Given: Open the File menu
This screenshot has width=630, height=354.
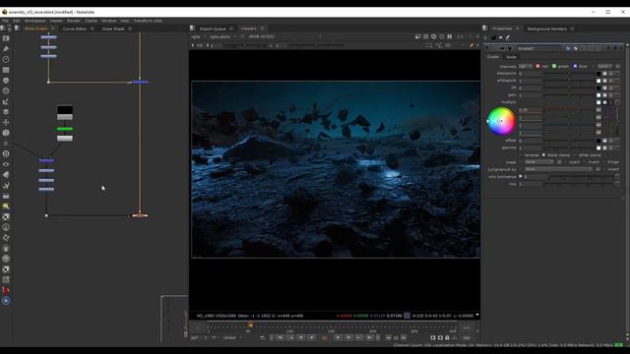Looking at the screenshot, I should click(5, 21).
